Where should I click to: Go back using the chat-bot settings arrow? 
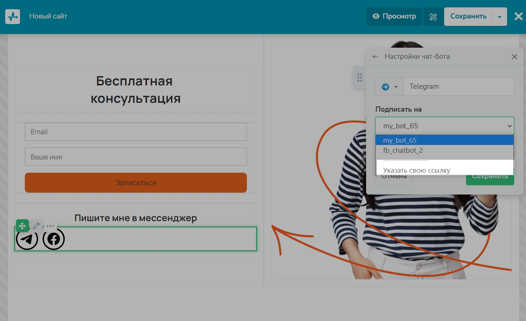pos(375,57)
